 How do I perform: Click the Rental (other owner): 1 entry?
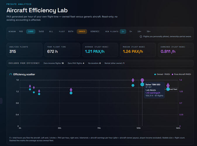(114, 63)
